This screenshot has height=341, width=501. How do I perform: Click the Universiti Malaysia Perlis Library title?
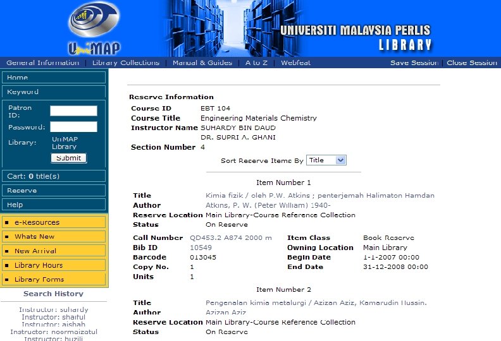[x=356, y=38]
